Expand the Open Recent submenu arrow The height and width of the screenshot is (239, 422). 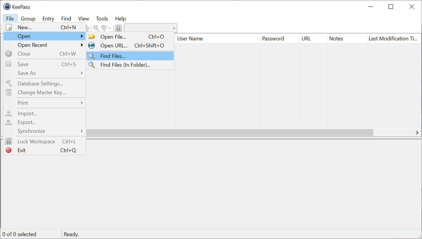coord(82,45)
